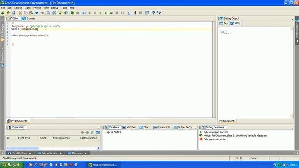Image resolution: width=299 pixels, height=168 pixels.
Task: Select the HTML tab in Debug Output
Action: click(x=235, y=23)
